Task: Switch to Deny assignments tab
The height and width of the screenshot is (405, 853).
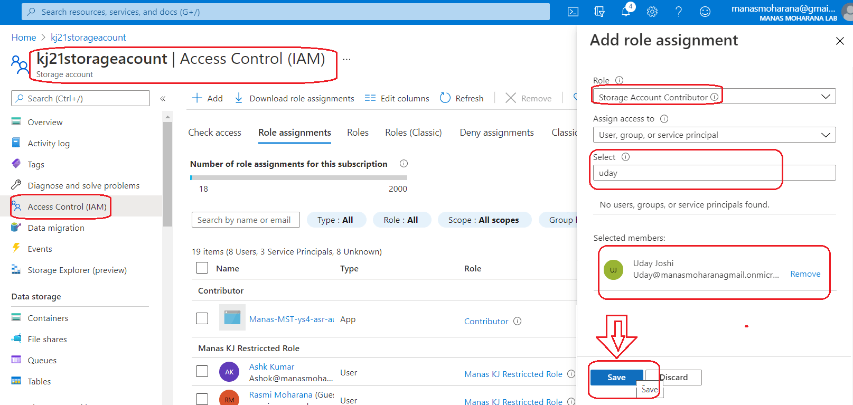Action: click(496, 133)
